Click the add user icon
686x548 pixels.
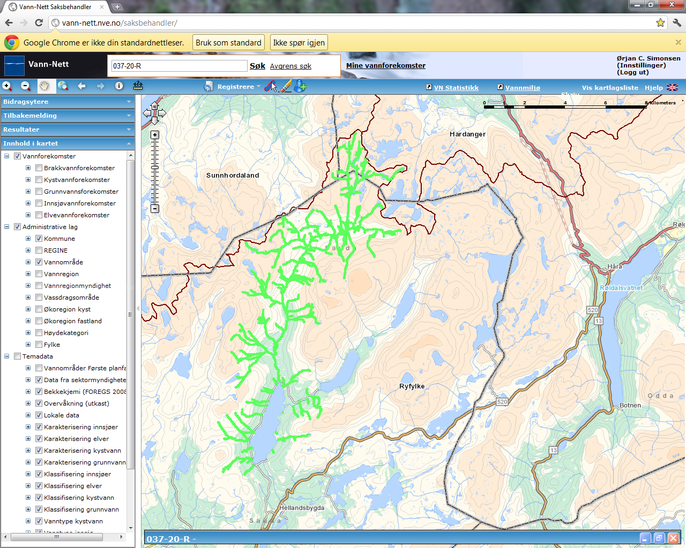300,86
